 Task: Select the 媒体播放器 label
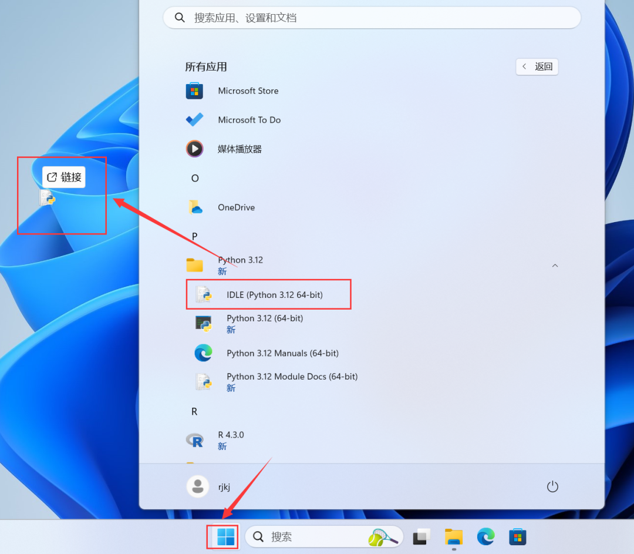pyautogui.click(x=240, y=149)
